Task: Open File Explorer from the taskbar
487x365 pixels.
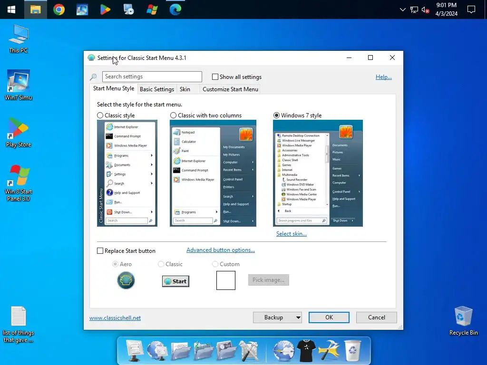Action: [x=35, y=10]
